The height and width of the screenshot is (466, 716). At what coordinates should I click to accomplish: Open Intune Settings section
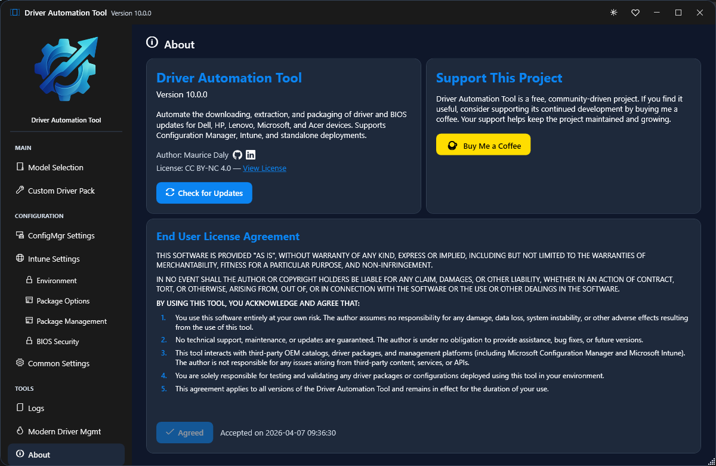[66, 259]
